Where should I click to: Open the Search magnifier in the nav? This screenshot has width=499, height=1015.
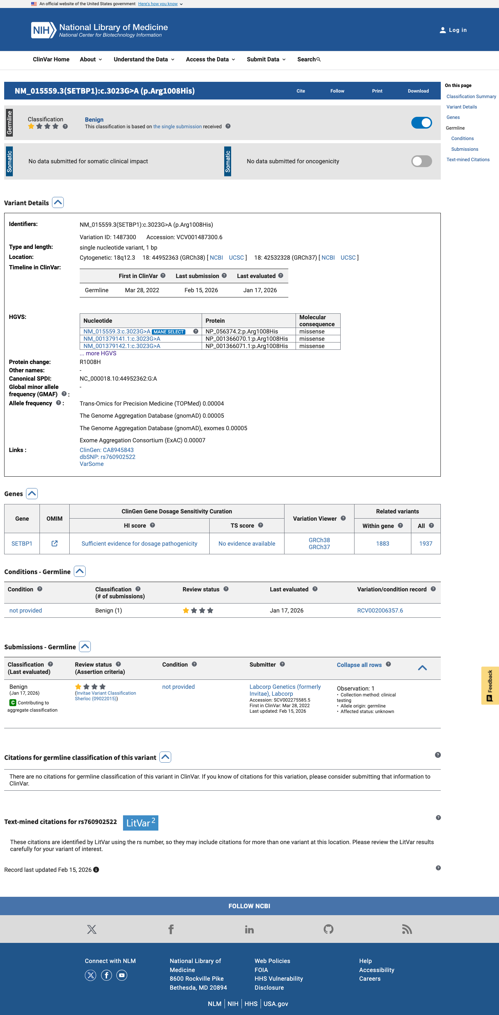[318, 60]
